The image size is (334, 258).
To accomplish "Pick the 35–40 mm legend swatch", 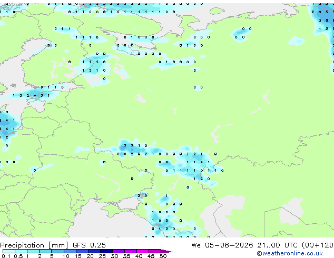I will tap(130, 251).
